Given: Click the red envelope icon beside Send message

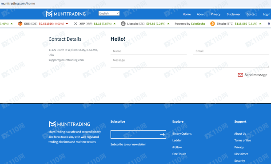Looking at the screenshot, I should (240, 75).
